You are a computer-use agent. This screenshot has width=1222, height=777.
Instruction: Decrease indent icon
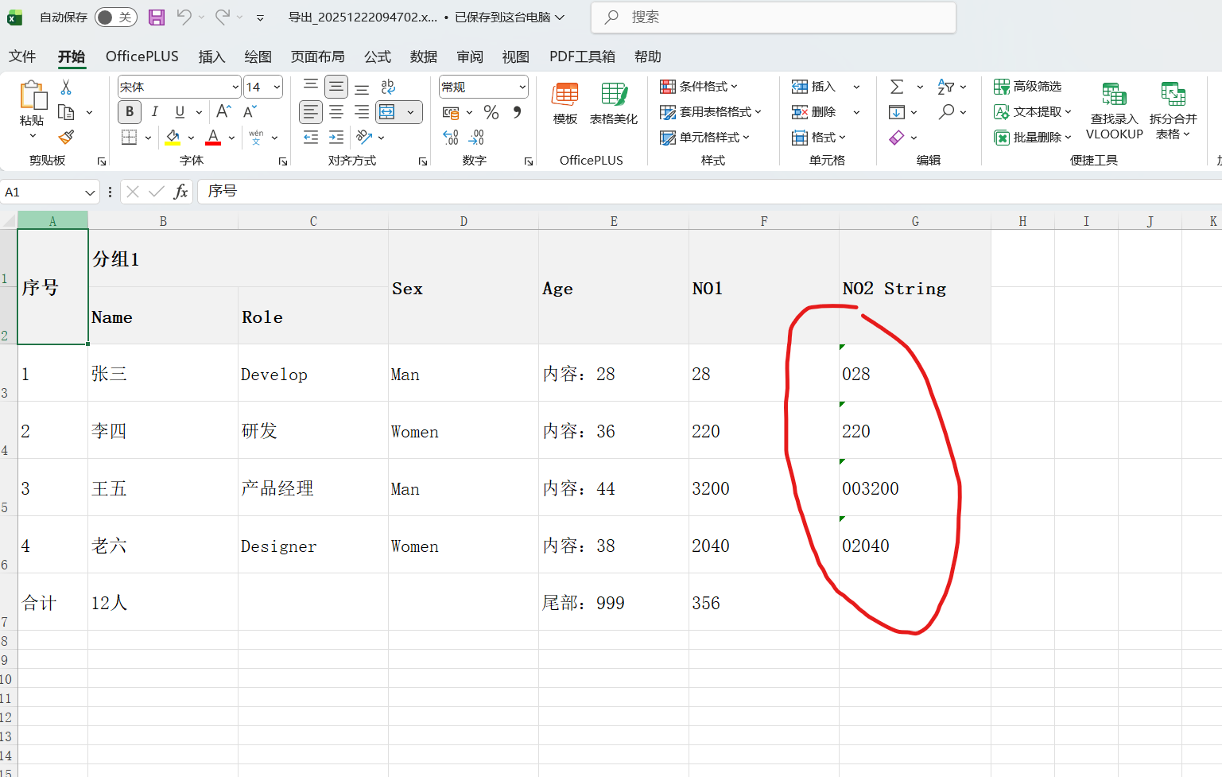pyautogui.click(x=311, y=137)
